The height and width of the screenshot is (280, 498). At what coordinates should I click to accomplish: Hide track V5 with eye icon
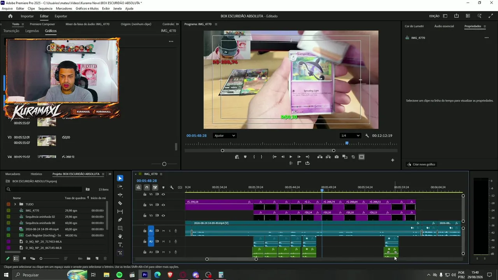163,194
